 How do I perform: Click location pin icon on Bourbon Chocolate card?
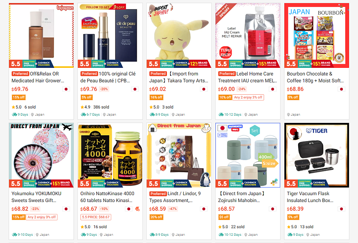tap(288, 115)
